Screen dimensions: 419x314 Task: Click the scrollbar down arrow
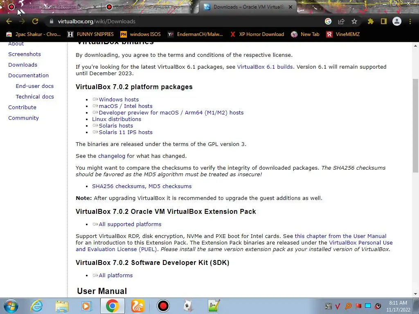(x=415, y=294)
